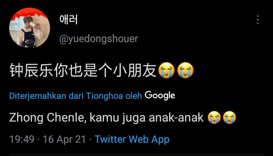Screen dimensions: 273x156
Task: Click the word anak-anak in translation
Action: pyautogui.click(x=176, y=118)
